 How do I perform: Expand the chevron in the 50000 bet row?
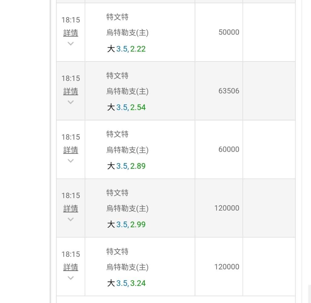[71, 44]
